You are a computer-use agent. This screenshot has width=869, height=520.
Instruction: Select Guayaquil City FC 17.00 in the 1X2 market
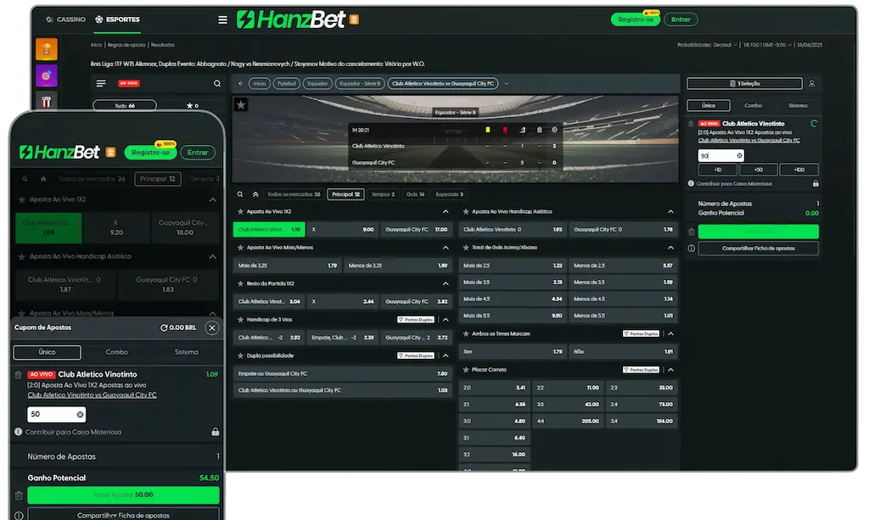click(x=416, y=229)
